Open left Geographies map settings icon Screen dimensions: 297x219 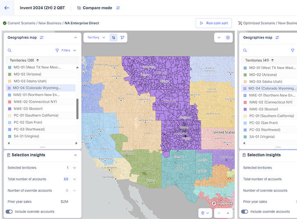[42, 38]
